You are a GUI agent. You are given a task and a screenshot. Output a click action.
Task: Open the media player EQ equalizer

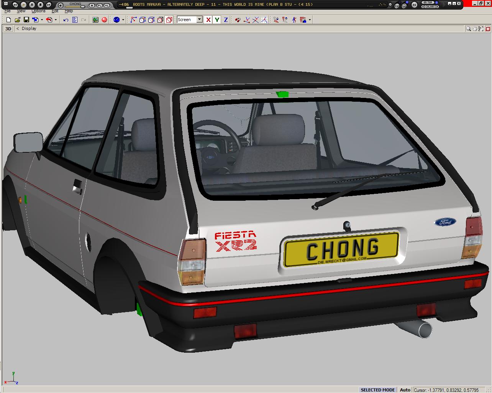pyautogui.click(x=414, y=5)
